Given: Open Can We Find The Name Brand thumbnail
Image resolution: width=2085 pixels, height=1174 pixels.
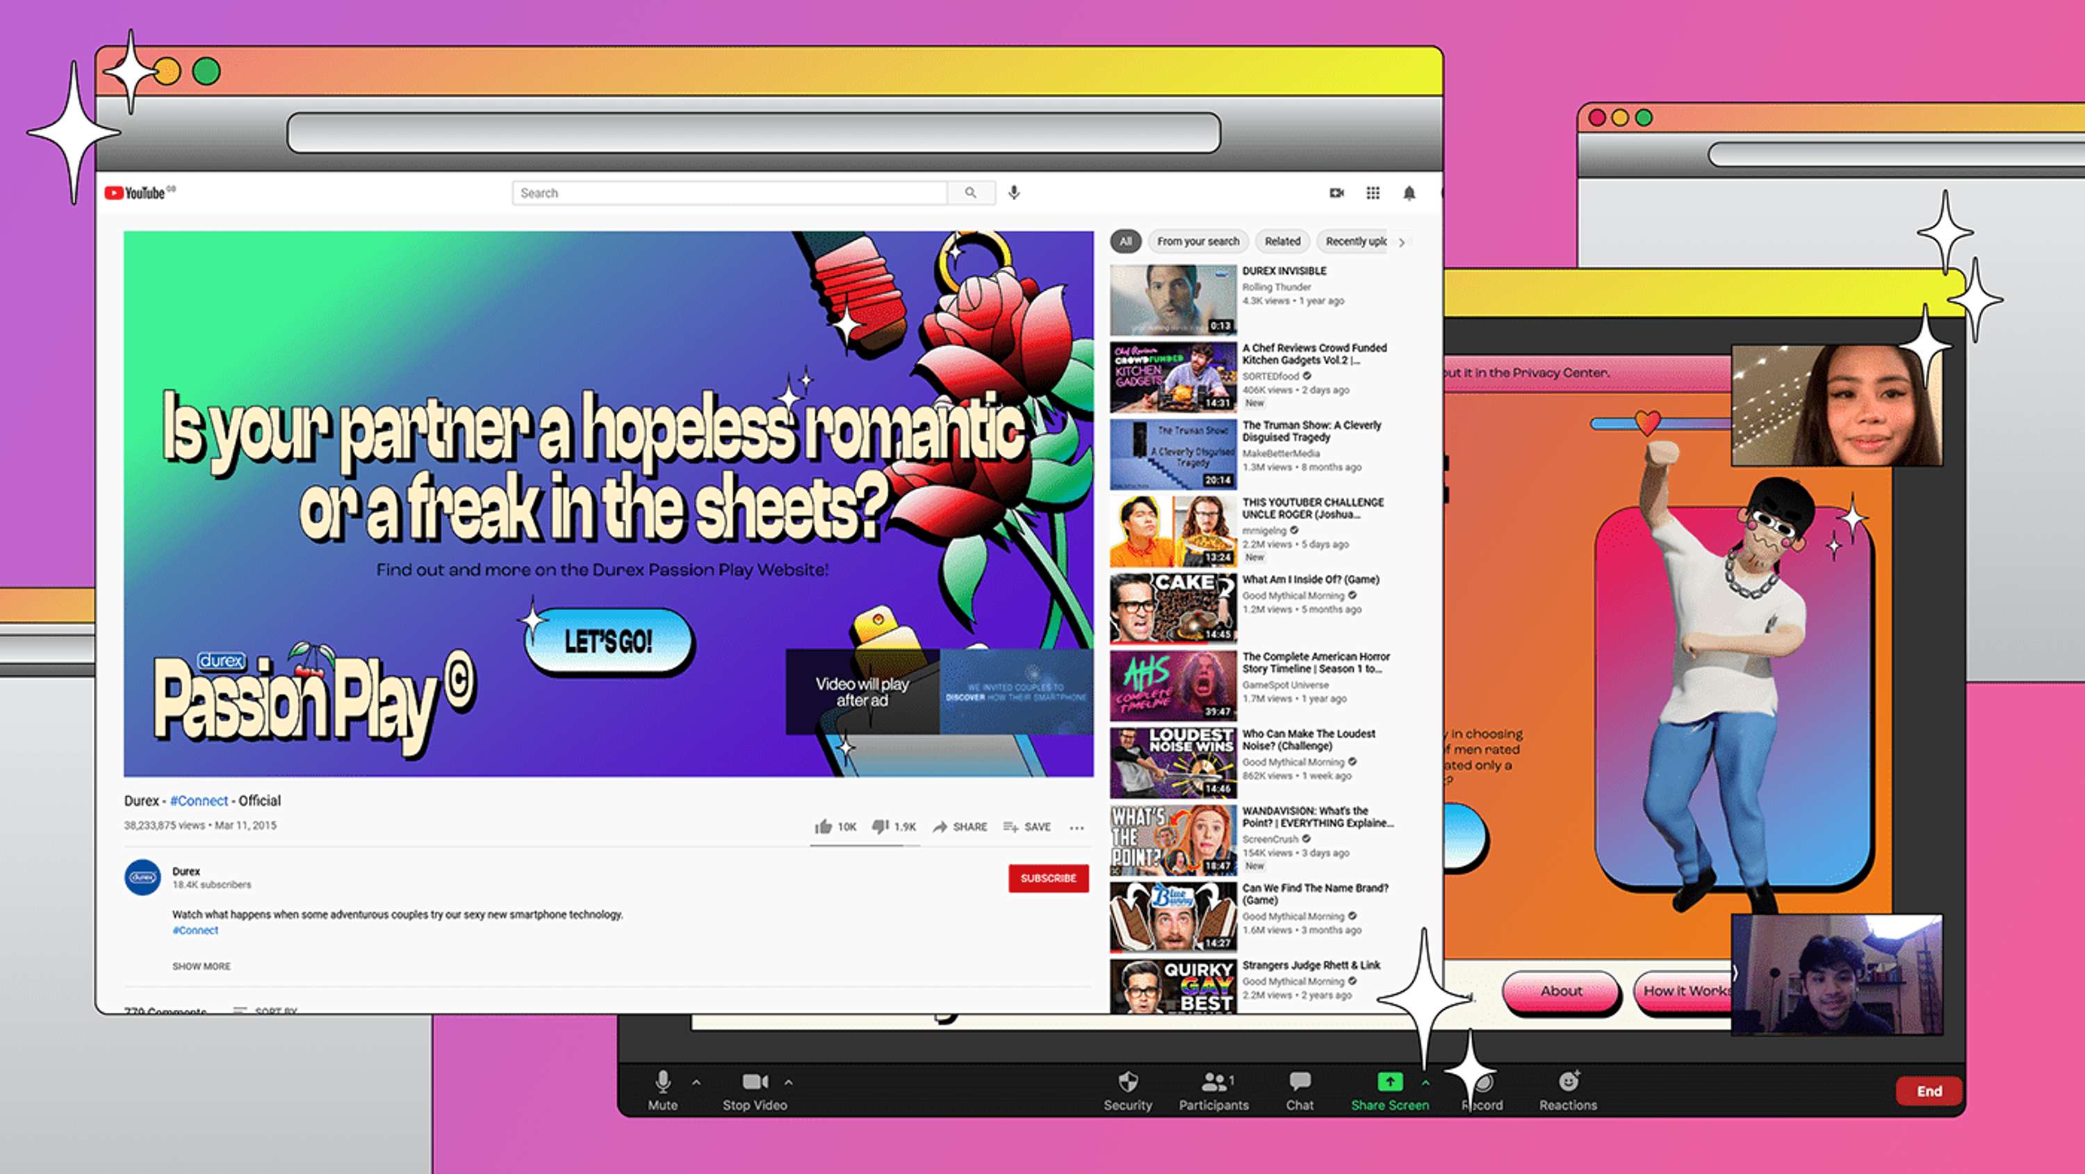Looking at the screenshot, I should (x=1173, y=918).
